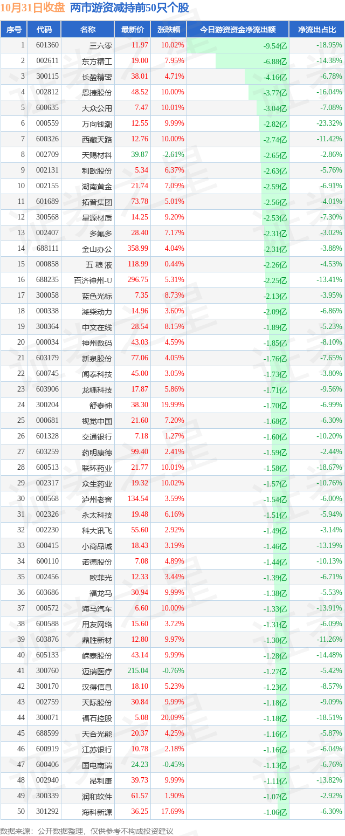Select stock name 天际股份
Screen dimensions: 345x836
coord(97,702)
